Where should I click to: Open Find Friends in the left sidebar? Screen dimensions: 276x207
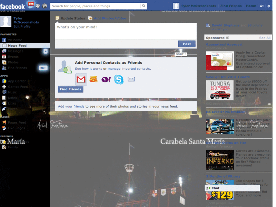(x=18, y=68)
